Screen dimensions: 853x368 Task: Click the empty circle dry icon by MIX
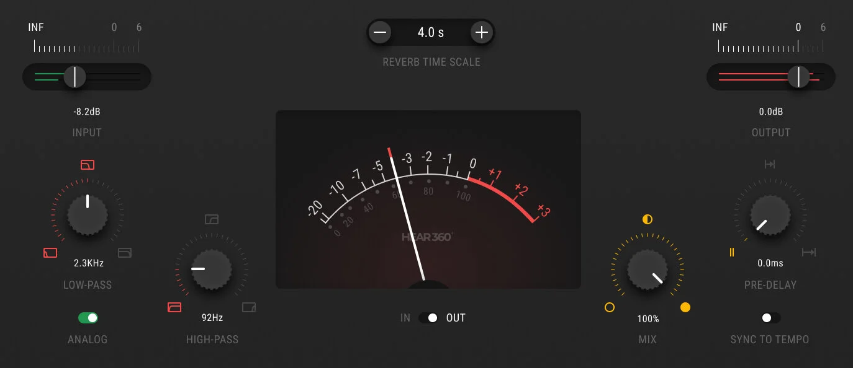pyautogui.click(x=610, y=307)
